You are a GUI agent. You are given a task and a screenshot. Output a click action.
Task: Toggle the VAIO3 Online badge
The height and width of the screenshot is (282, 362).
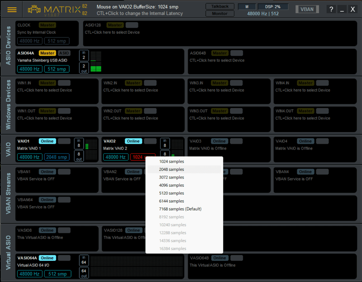tap(219, 141)
